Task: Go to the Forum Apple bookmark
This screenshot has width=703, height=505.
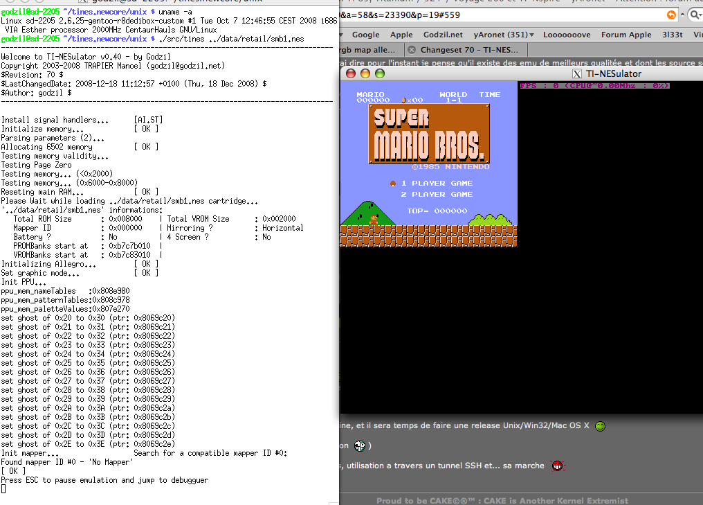Action: point(626,35)
